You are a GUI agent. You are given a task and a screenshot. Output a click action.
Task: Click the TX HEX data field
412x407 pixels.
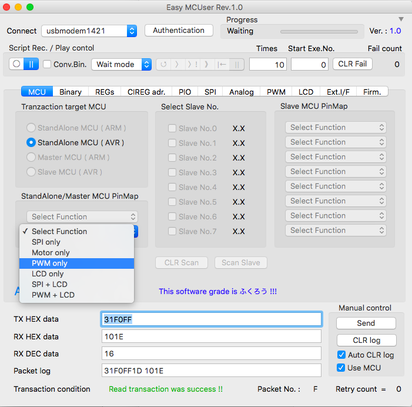point(212,319)
